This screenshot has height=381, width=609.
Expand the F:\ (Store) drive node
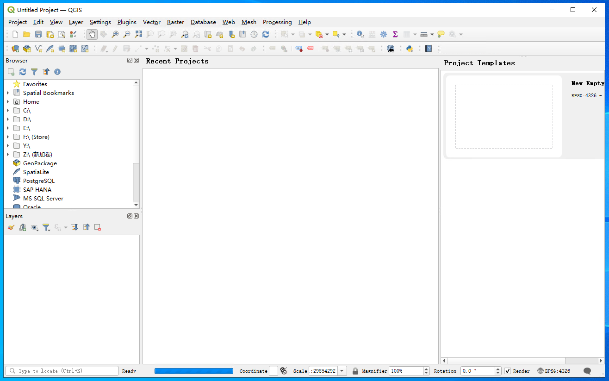(x=8, y=137)
